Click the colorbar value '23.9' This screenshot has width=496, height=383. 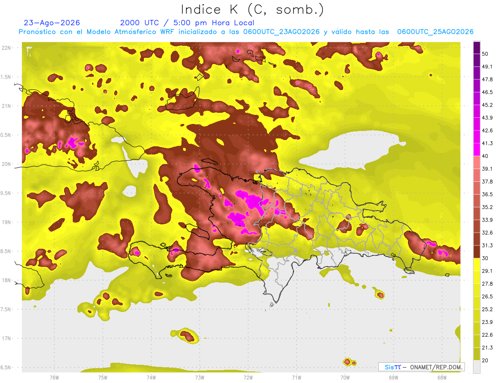pyautogui.click(x=487, y=322)
